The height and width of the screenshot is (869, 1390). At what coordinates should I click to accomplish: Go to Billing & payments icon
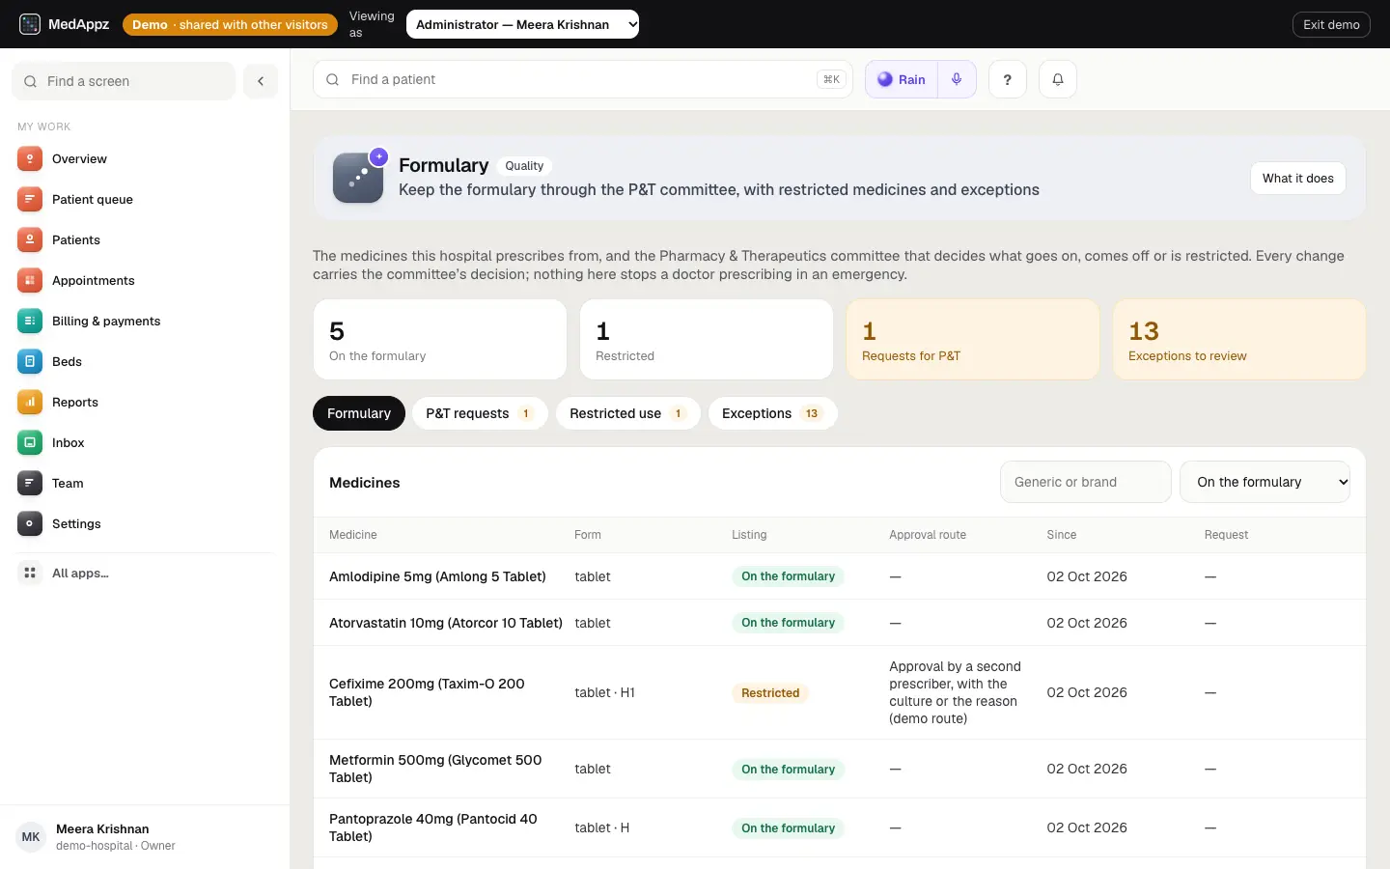[30, 322]
